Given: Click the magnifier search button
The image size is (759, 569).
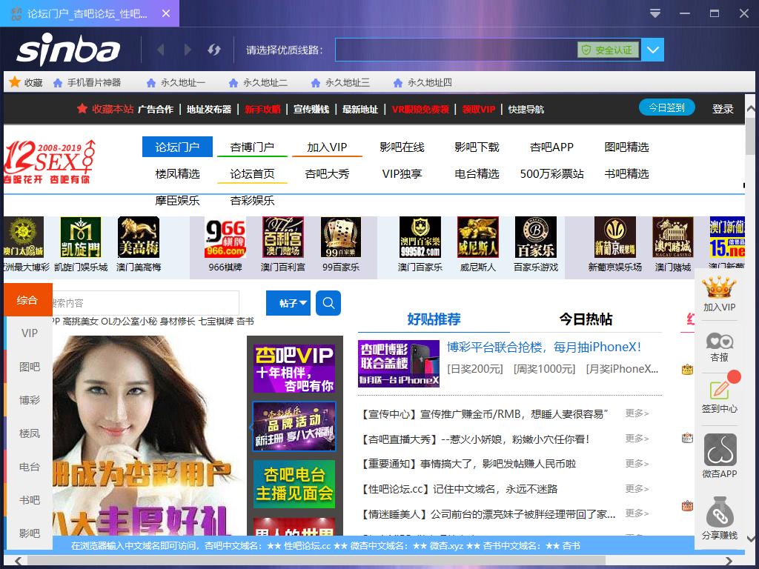Looking at the screenshot, I should pyautogui.click(x=328, y=303).
